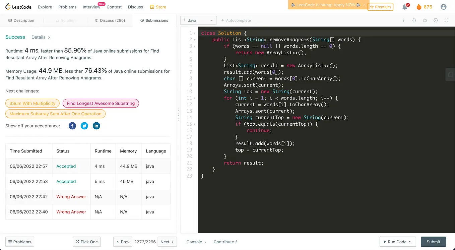Open the flame streak counter showing 675

point(424,7)
